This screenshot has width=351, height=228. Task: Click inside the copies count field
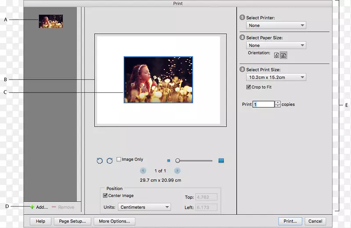(x=264, y=104)
